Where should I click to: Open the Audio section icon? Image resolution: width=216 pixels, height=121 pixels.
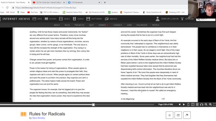[74, 19]
